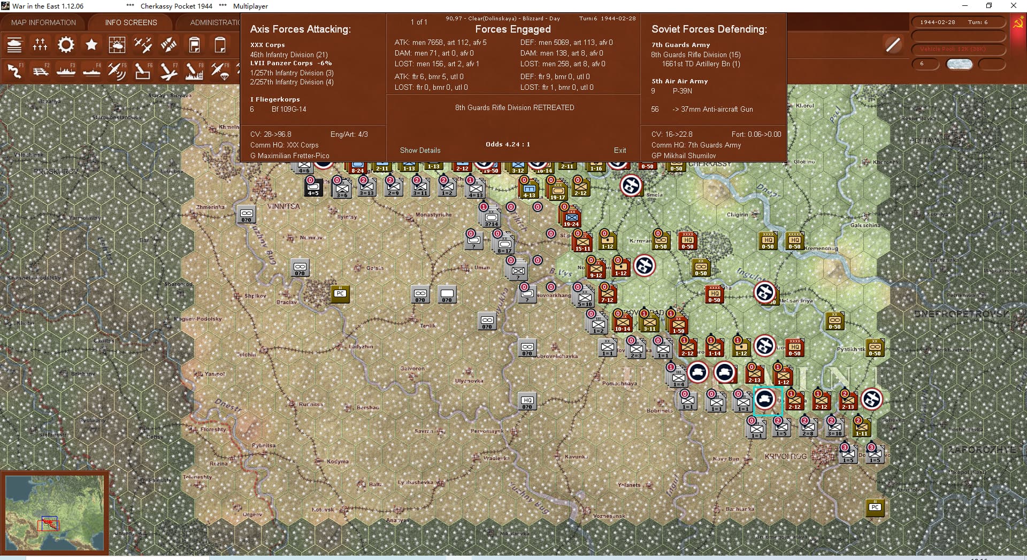This screenshot has height=560, width=1027.
Task: Toggle F2 rail movement mode
Action: [x=40, y=71]
